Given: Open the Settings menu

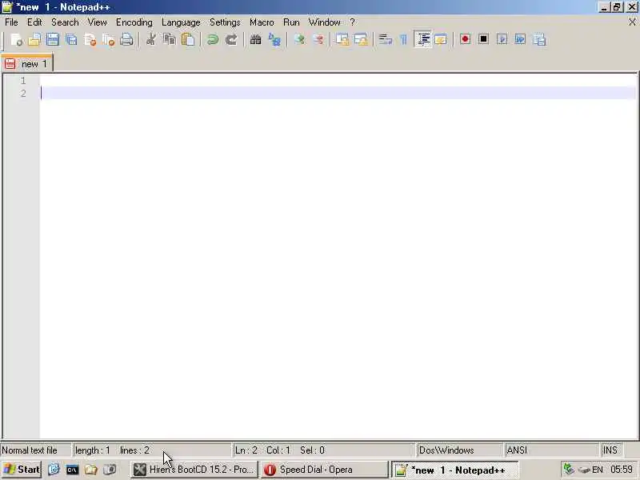Looking at the screenshot, I should tap(225, 22).
